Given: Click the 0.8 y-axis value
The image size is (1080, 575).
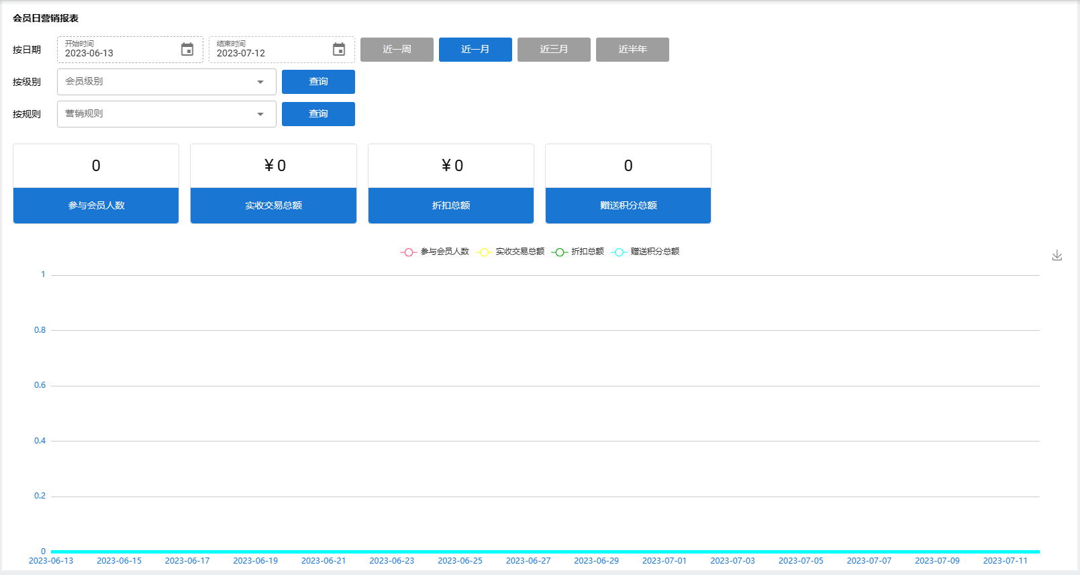Looking at the screenshot, I should pos(40,330).
